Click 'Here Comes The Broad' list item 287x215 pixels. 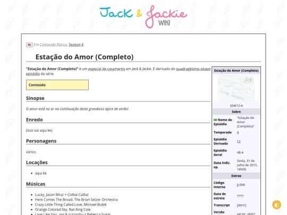[76, 200]
